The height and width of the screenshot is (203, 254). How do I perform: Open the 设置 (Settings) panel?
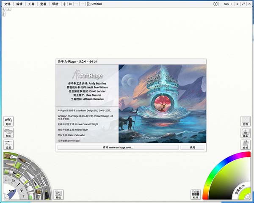point(8,145)
